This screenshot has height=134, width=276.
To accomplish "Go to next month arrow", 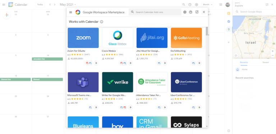I will click(x=55, y=5).
